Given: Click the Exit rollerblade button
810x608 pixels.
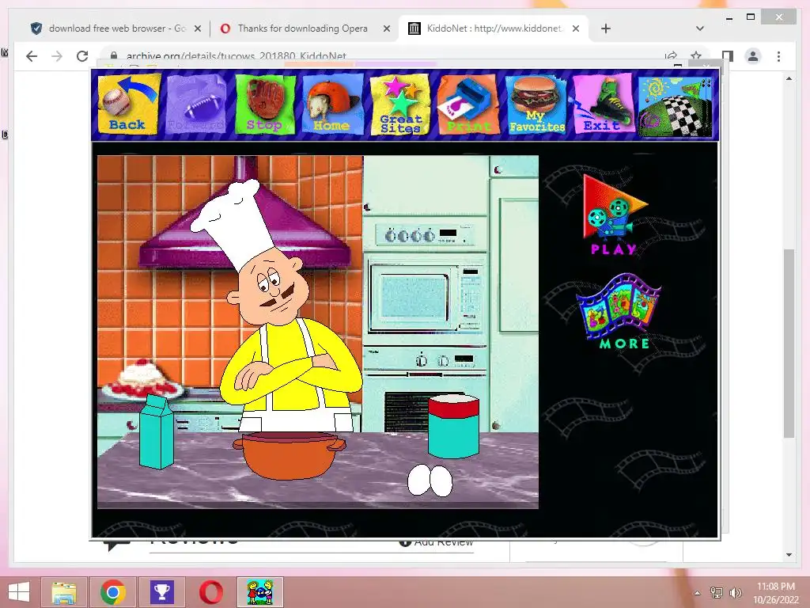Looking at the screenshot, I should [x=604, y=104].
